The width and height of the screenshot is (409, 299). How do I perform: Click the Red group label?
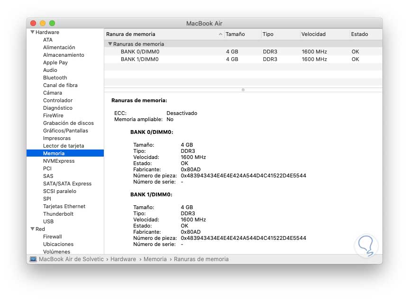(x=40, y=229)
